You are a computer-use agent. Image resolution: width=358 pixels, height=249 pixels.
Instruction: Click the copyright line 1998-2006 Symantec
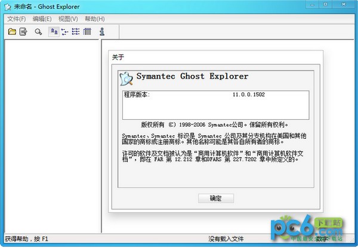214,125
